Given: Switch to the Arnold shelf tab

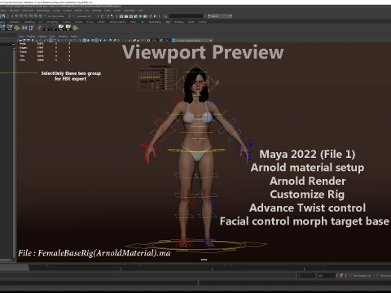Looking at the screenshot, I should (79, 22).
